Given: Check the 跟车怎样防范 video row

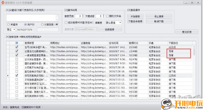Looking at the screenshot, I should point(17,84).
